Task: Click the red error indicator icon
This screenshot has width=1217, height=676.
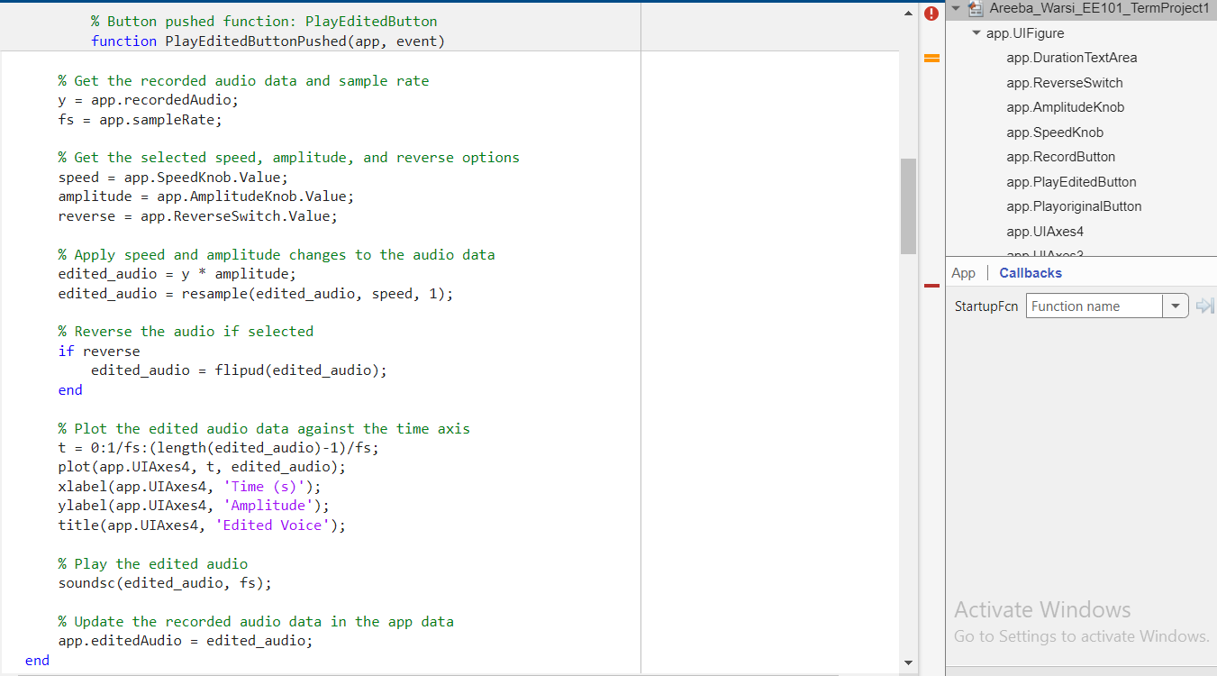Action: [x=931, y=13]
